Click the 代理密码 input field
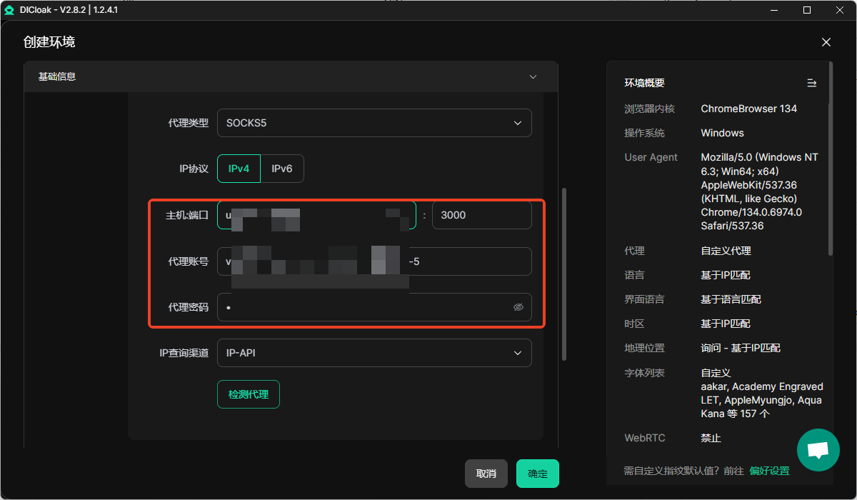Viewport: 857px width, 500px height. pos(364,307)
